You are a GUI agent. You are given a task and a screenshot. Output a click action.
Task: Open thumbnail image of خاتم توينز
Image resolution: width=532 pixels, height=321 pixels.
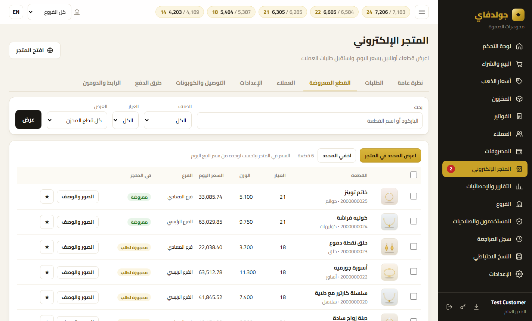[389, 196]
